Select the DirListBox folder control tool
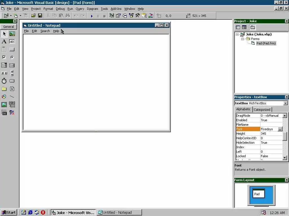The width and height of the screenshot is (289, 216). pos(4,89)
